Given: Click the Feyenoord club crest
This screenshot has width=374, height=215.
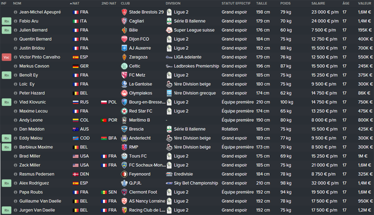Looking at the screenshot, I should click(x=124, y=174).
